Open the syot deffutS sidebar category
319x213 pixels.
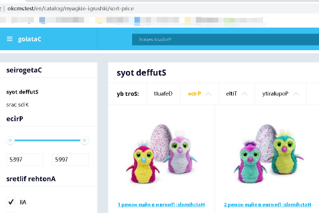click(22, 92)
